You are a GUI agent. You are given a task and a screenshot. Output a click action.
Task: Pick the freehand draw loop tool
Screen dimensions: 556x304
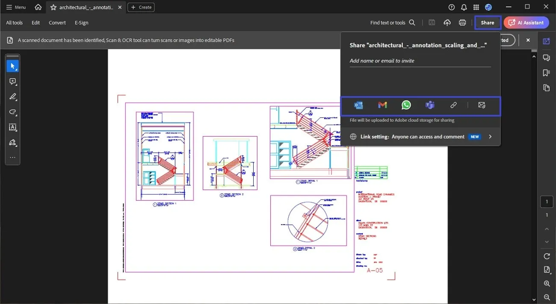click(x=12, y=112)
